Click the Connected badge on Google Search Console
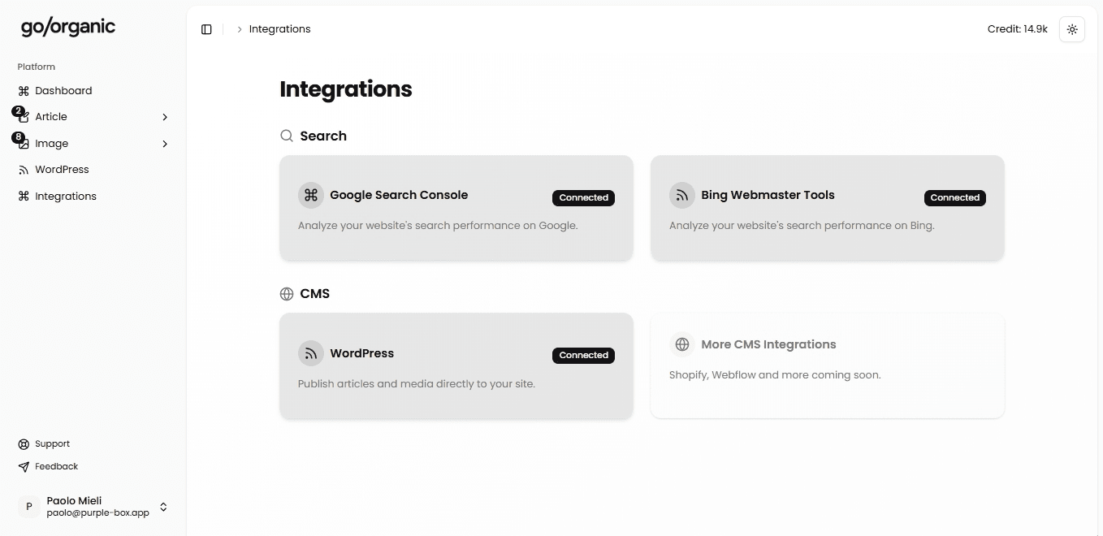Image resolution: width=1103 pixels, height=536 pixels. (x=583, y=197)
